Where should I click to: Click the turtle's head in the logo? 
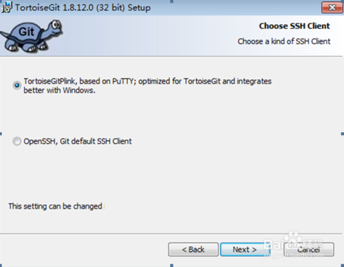[55, 27]
